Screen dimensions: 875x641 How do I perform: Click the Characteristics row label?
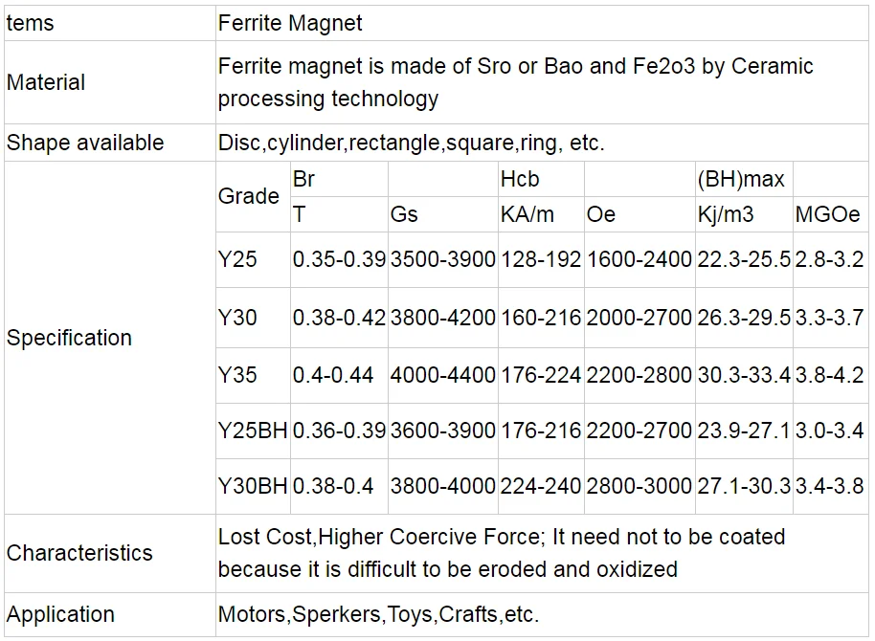pos(79,553)
